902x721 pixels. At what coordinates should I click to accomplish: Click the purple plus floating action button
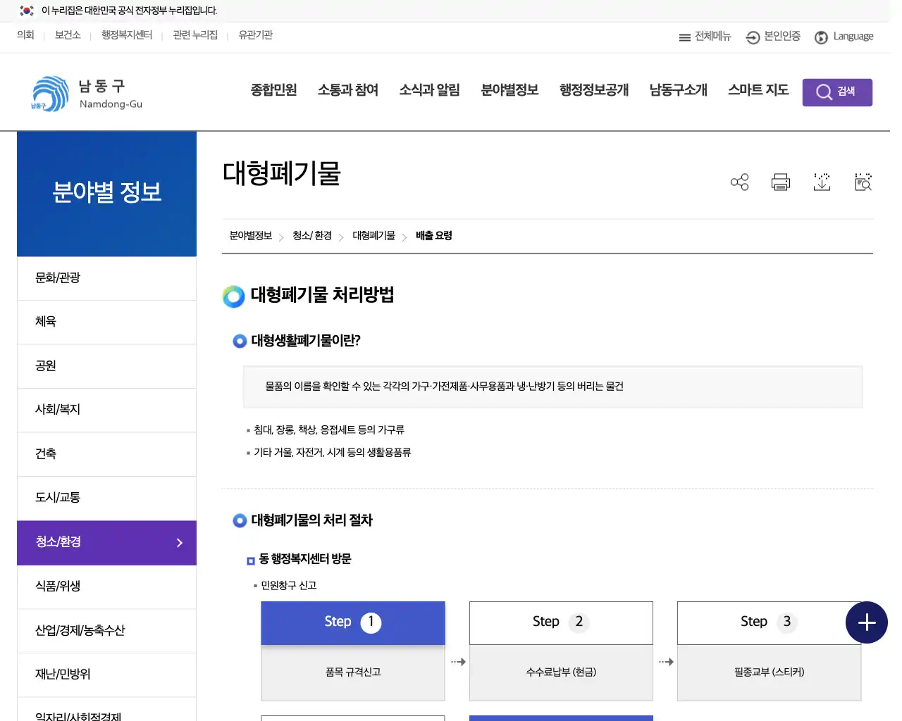pos(867,622)
